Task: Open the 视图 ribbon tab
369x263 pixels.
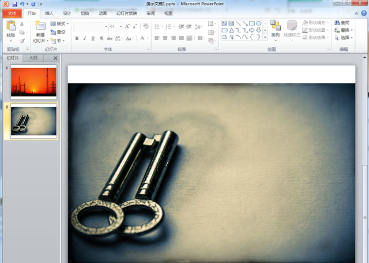Action: point(168,13)
